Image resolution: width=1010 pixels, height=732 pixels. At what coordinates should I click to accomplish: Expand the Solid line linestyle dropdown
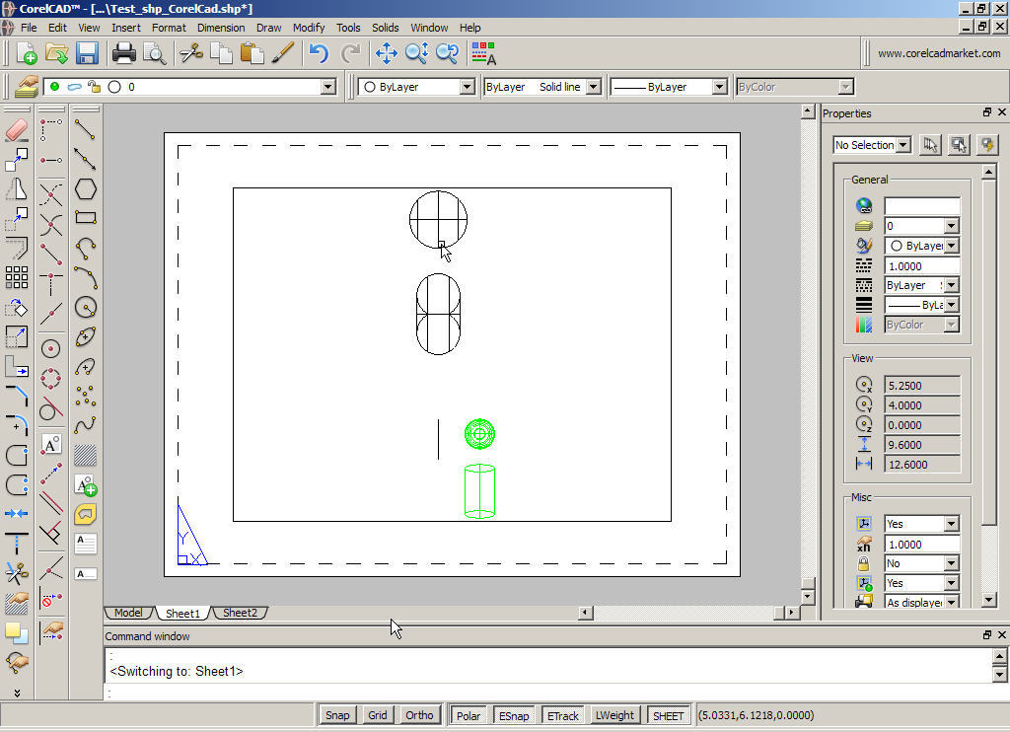[596, 86]
